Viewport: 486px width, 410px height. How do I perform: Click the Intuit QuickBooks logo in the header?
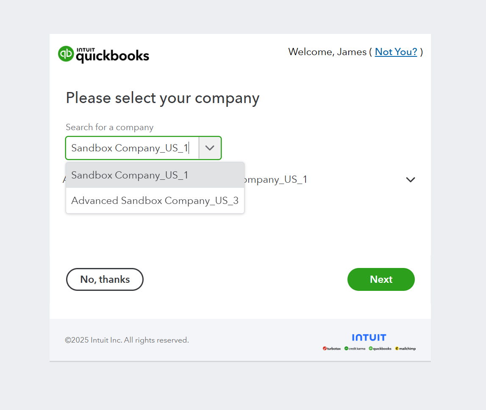coord(104,54)
